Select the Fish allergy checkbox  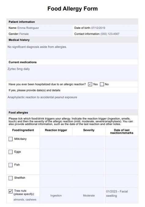coord(10,165)
